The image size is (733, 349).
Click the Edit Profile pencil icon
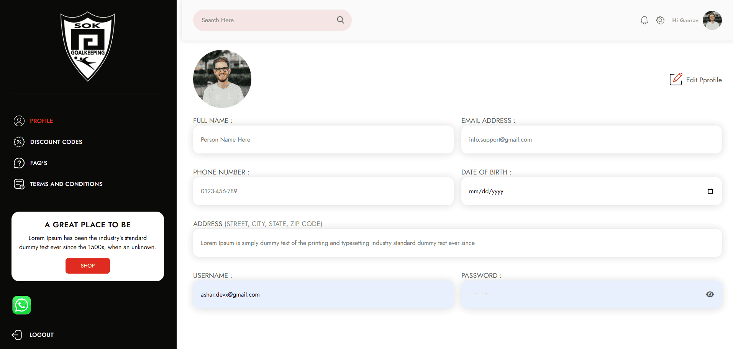[x=676, y=79]
